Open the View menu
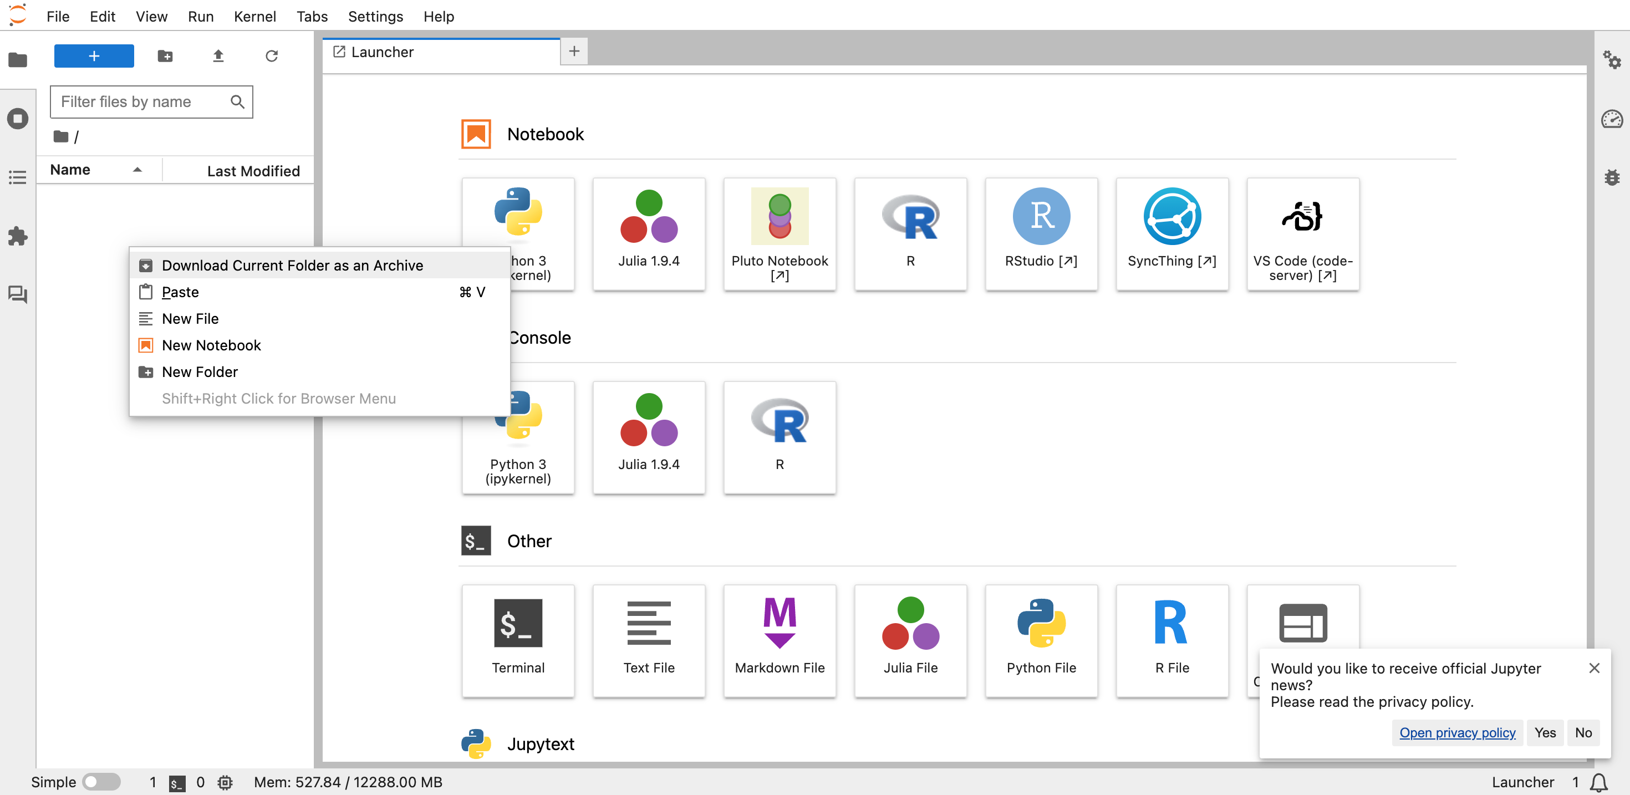 (151, 17)
